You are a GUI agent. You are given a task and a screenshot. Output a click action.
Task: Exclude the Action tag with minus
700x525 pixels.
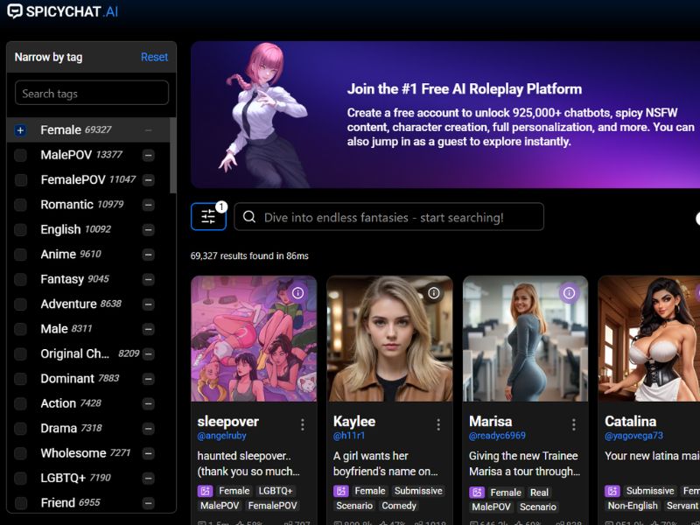148,404
